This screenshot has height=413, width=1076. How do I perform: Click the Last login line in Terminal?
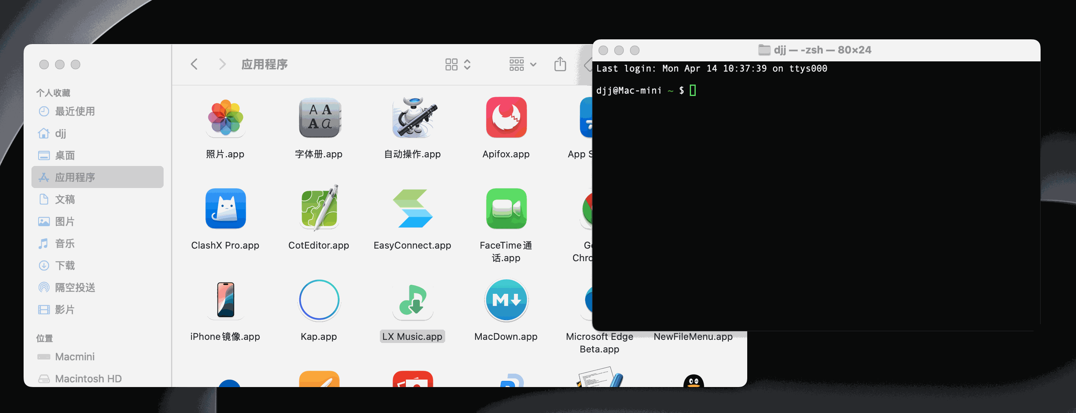712,68
